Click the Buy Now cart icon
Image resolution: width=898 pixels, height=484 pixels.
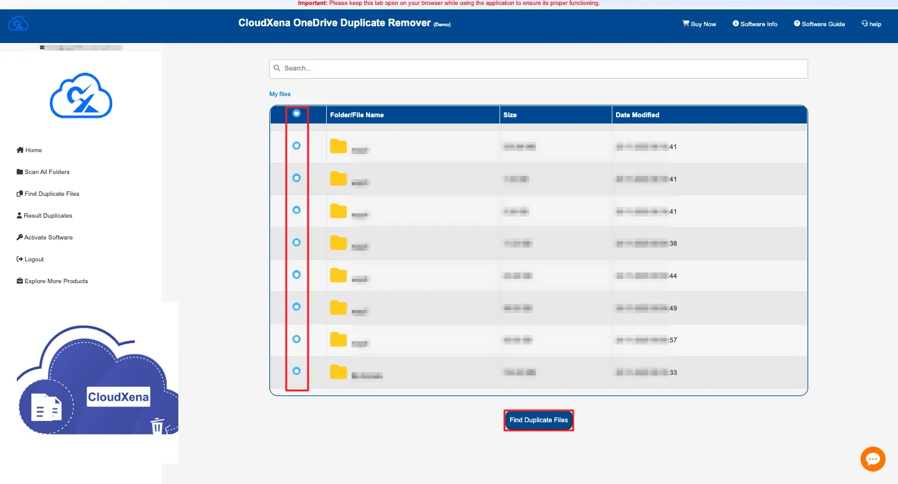[x=686, y=24]
